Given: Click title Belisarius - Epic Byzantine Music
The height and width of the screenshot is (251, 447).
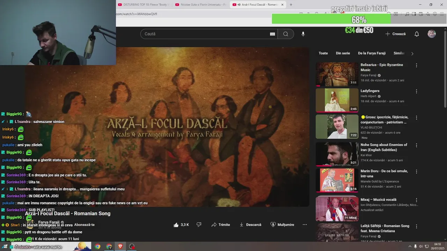Looking at the screenshot, I should click(x=382, y=67).
